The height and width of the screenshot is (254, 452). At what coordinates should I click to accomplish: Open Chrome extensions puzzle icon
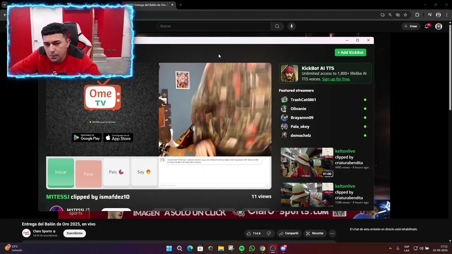(417, 15)
